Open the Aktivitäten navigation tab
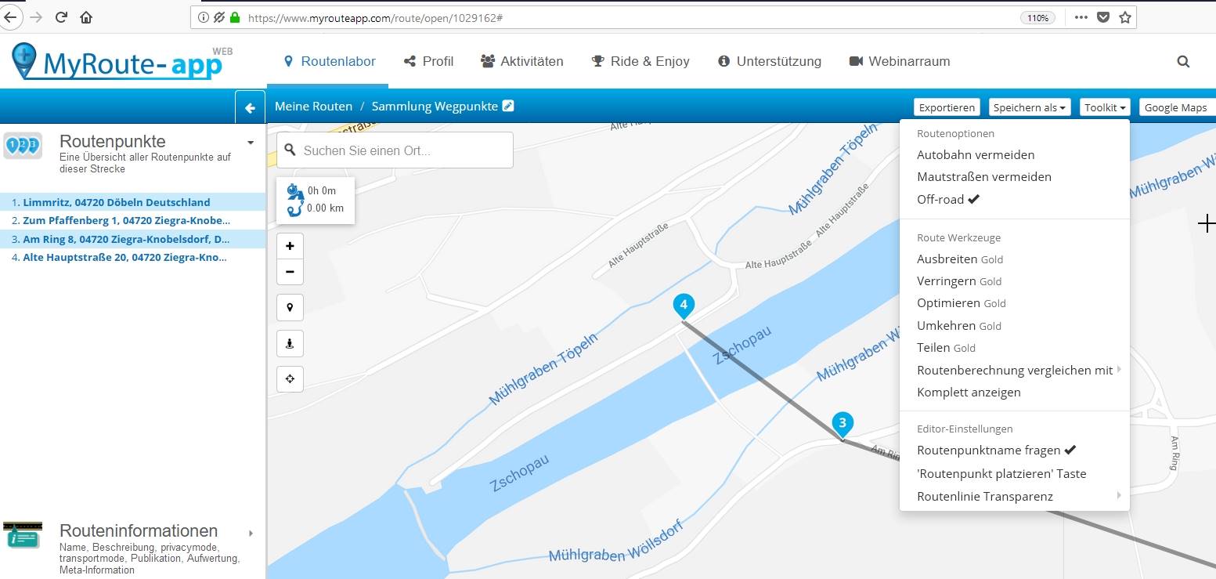The image size is (1216, 579). [521, 61]
